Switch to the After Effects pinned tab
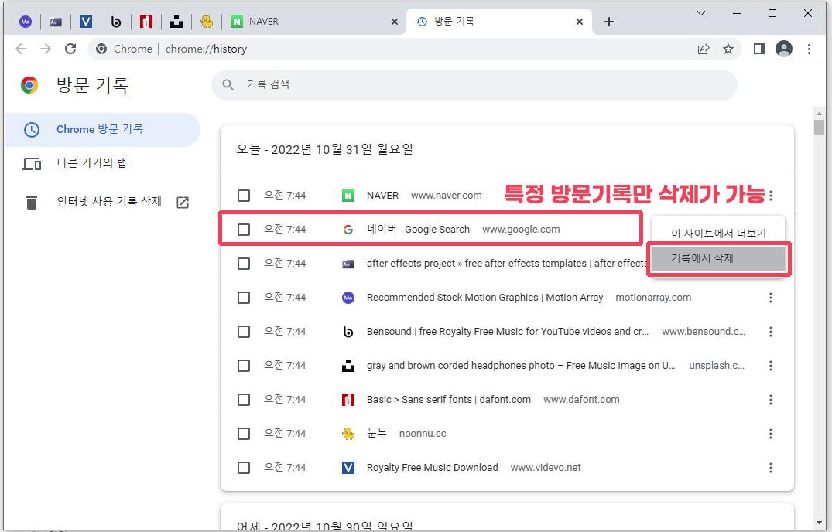832x532 pixels. click(56, 22)
